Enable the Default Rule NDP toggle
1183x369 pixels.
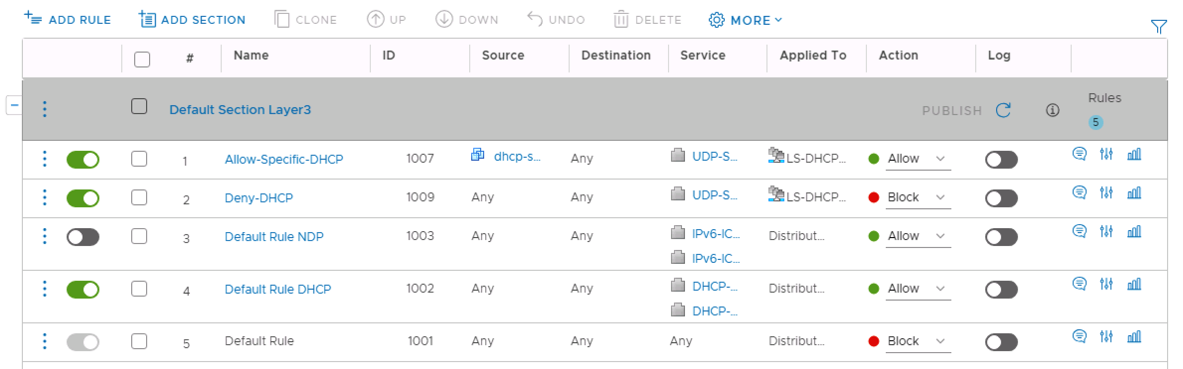(83, 237)
